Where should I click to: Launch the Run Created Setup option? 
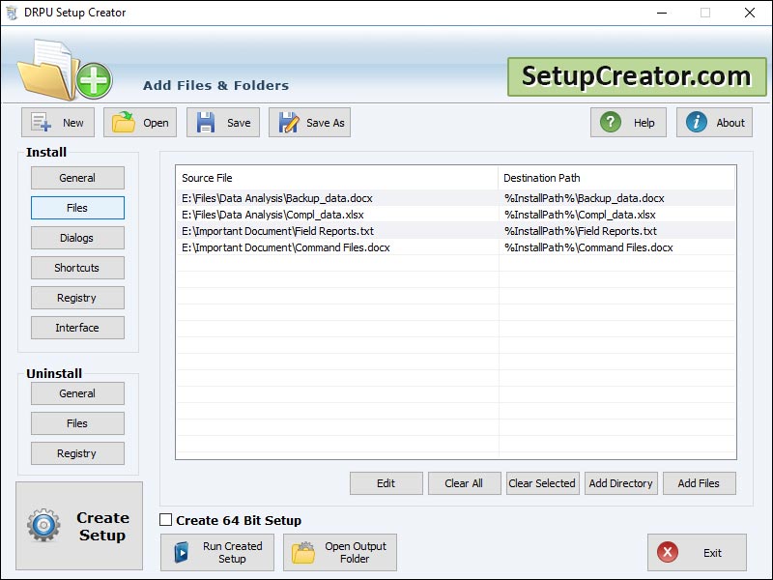[x=216, y=552]
